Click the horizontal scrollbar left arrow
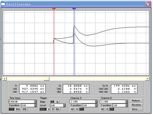 (x=5, y=79)
